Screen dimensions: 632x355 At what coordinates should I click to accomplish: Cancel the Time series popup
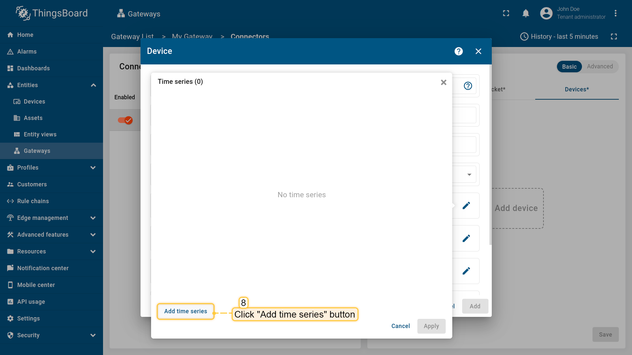pyautogui.click(x=400, y=326)
